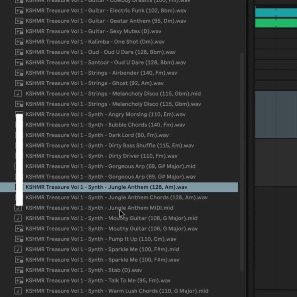Click audio icon of Oud - Oud U Dare
The image size is (297, 297).
point(19,52)
